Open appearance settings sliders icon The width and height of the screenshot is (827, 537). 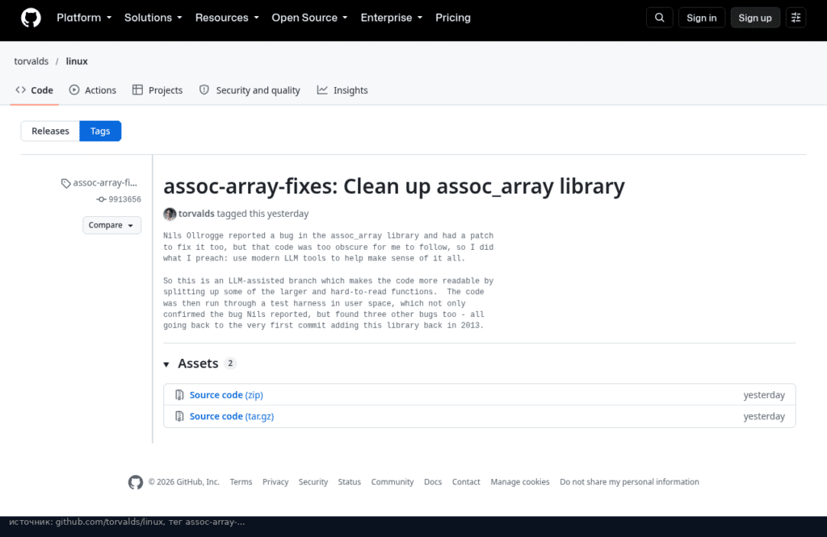(x=796, y=18)
